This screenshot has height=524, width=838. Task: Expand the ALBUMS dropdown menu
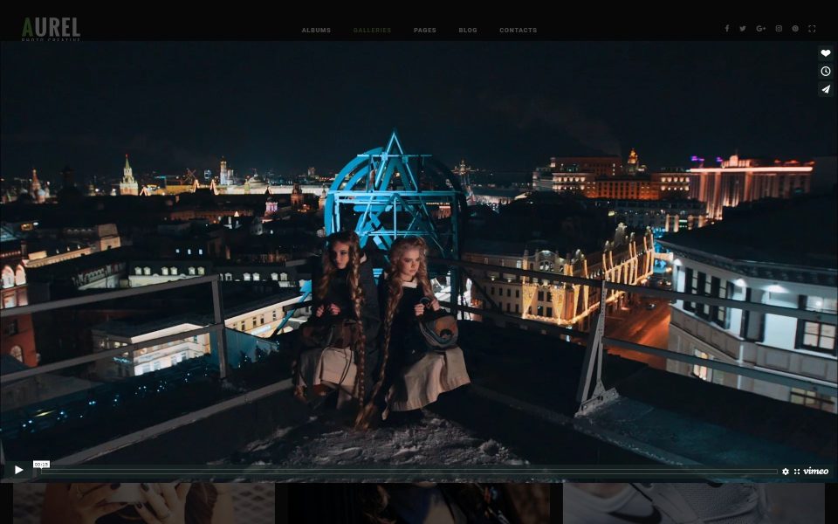tap(316, 30)
